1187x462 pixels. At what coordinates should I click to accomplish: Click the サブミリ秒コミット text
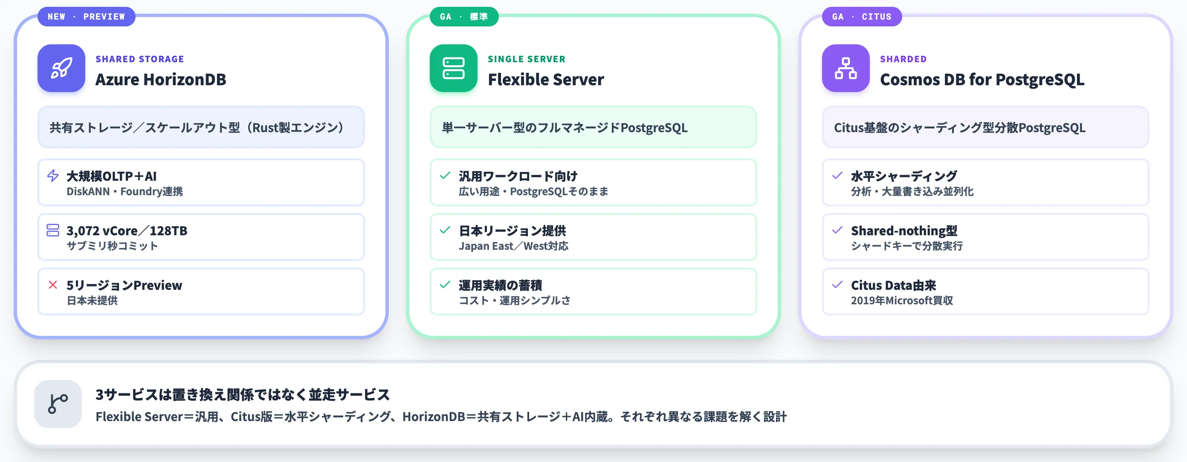(x=112, y=245)
